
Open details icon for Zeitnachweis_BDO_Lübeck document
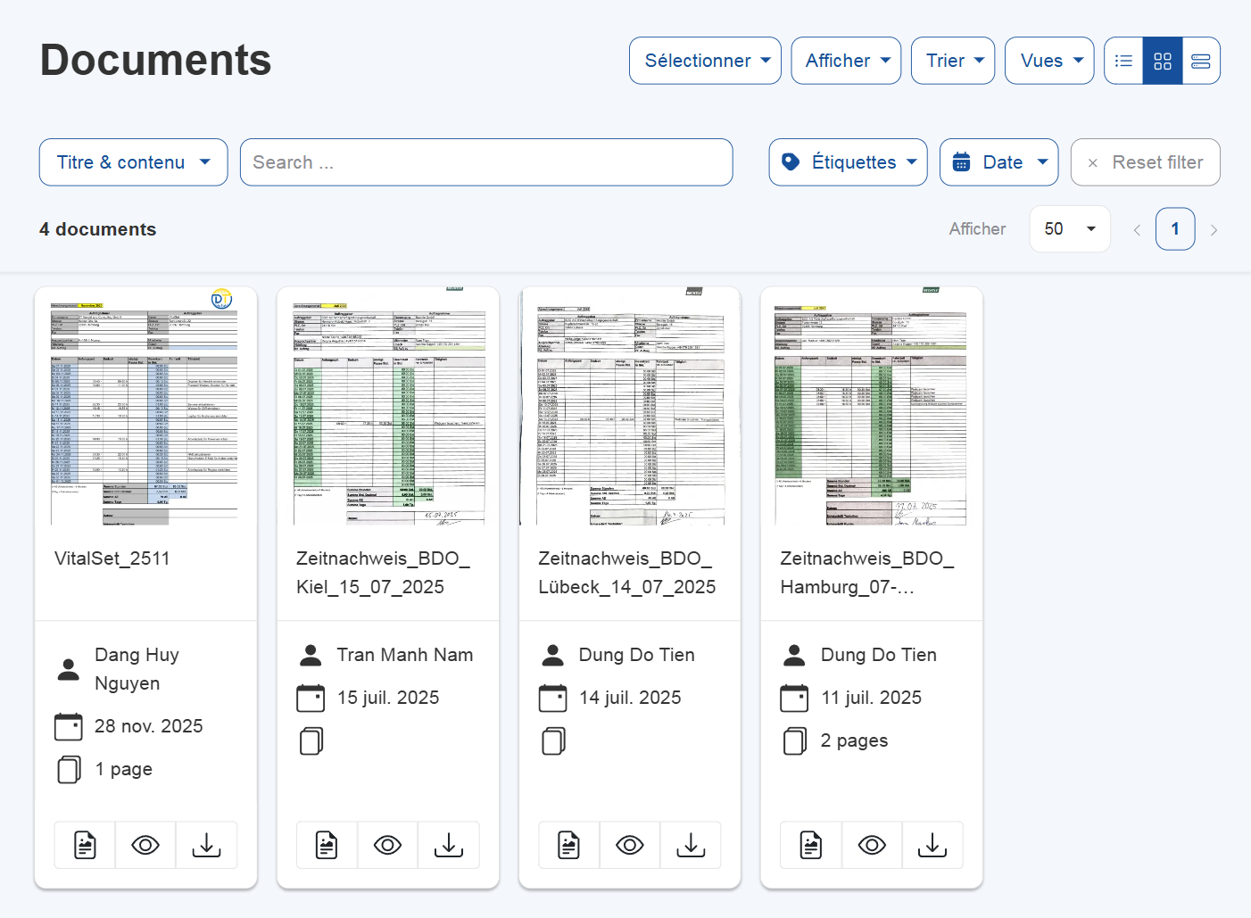569,845
